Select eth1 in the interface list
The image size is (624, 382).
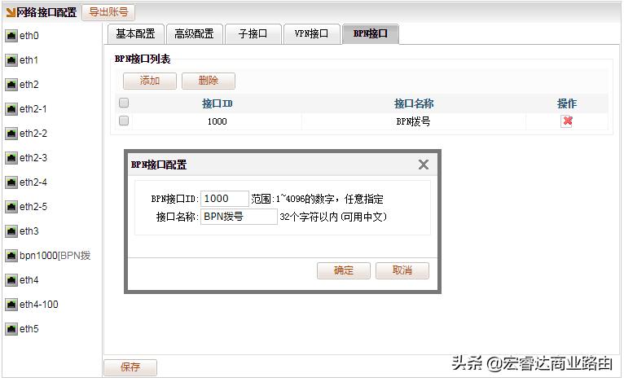point(29,60)
